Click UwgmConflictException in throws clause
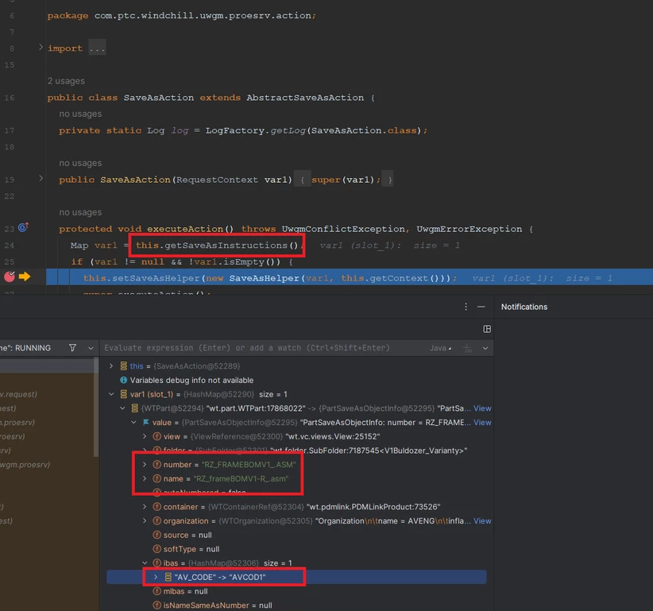Image resolution: width=653 pixels, height=611 pixels. click(x=343, y=229)
